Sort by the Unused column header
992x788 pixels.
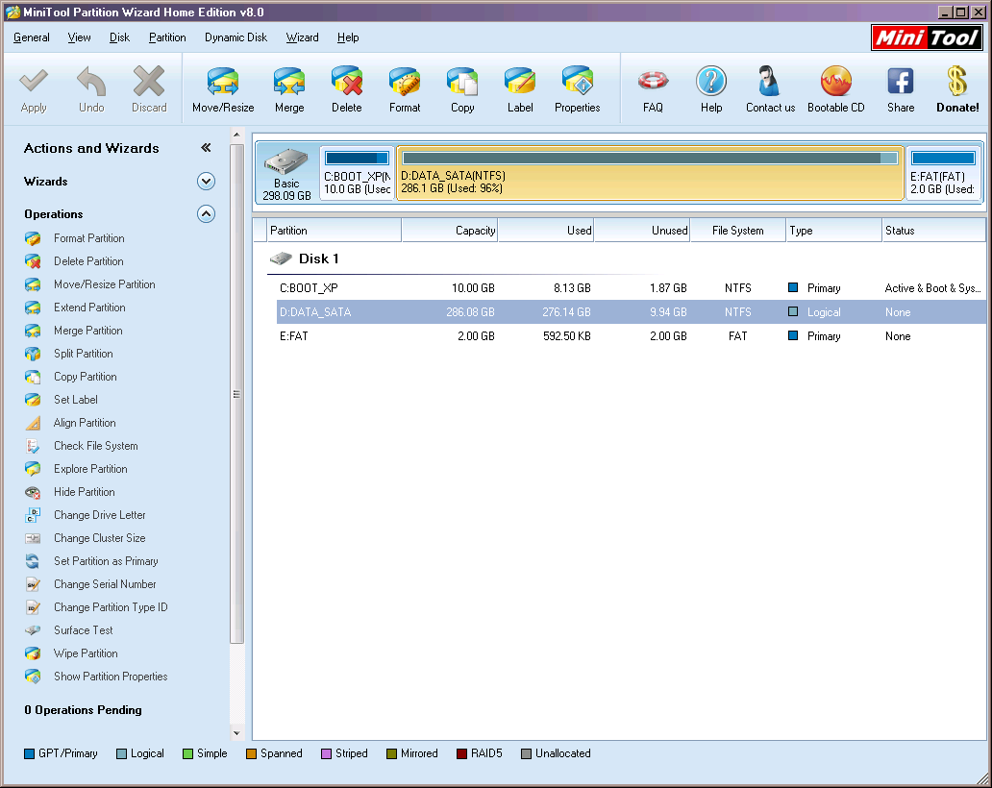(641, 231)
